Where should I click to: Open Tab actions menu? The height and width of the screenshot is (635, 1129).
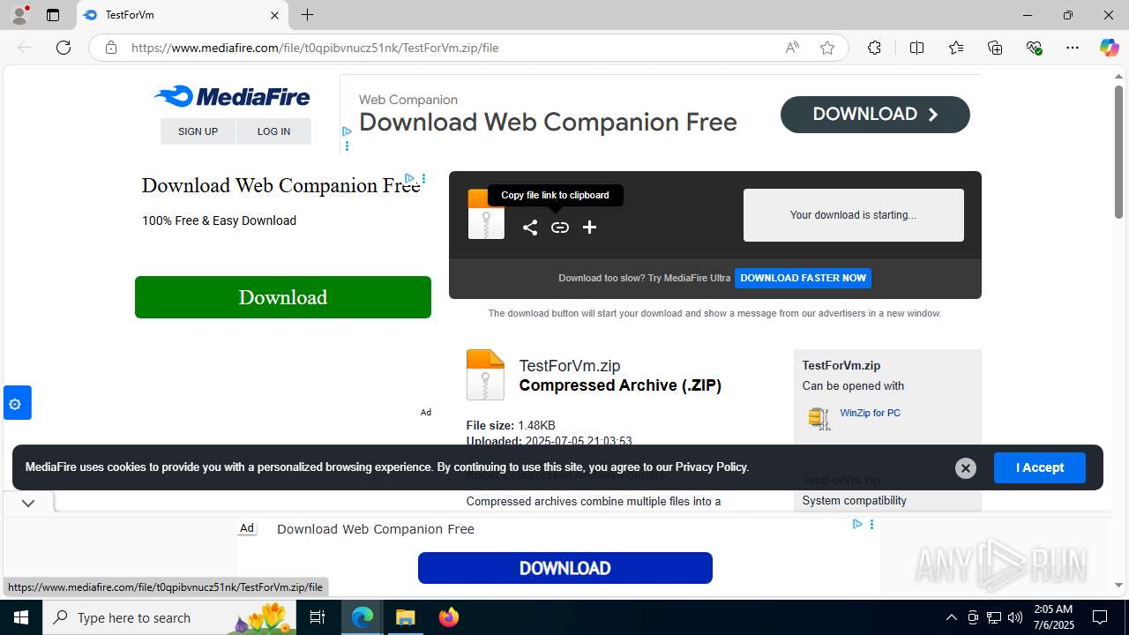coord(53,15)
